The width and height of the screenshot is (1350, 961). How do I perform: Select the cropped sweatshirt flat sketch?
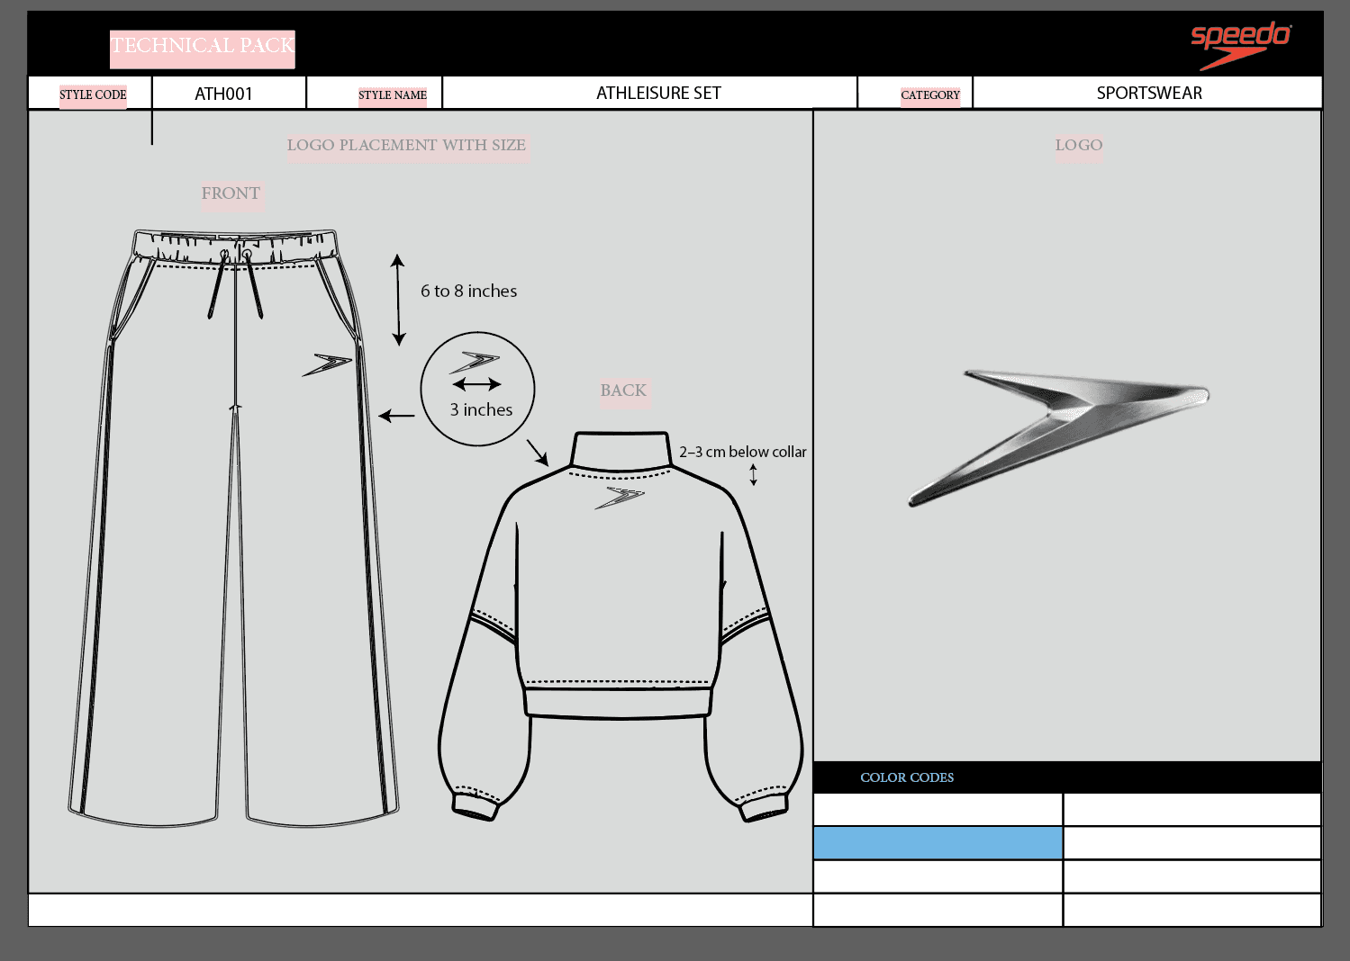621,626
